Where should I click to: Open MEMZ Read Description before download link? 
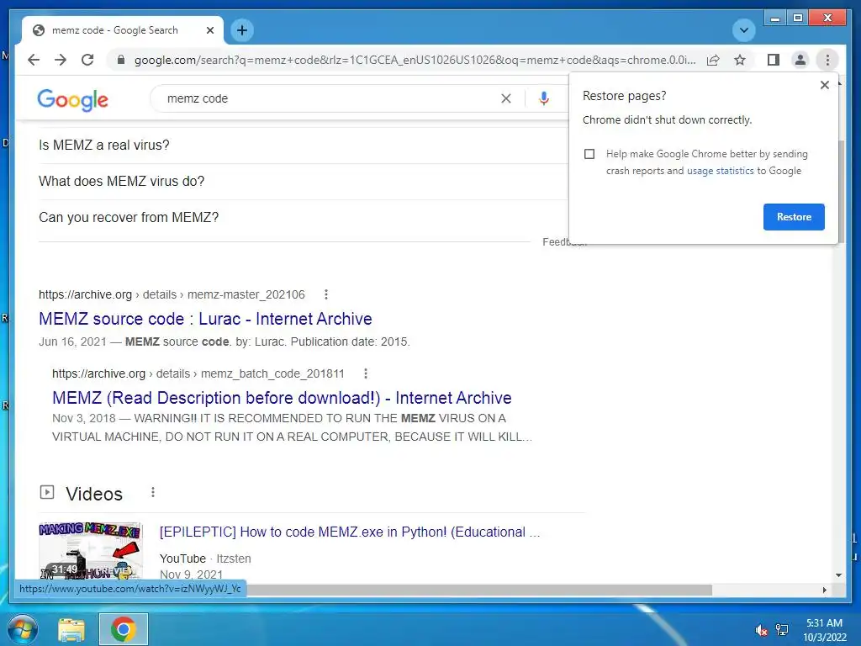(x=282, y=398)
